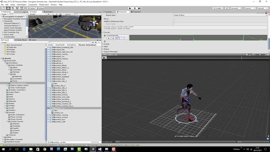Pause the editor with the Pause button
The image size is (270, 152).
point(135,8)
